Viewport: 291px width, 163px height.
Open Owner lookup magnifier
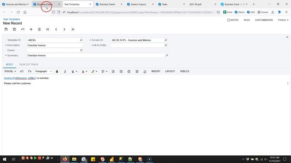(x=81, y=50)
